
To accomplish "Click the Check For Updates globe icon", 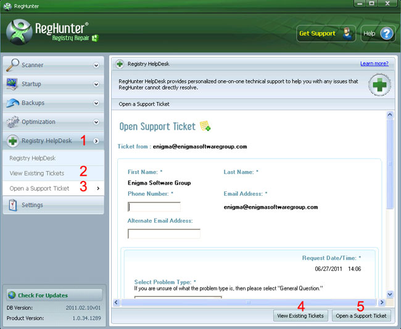I will (x=12, y=295).
